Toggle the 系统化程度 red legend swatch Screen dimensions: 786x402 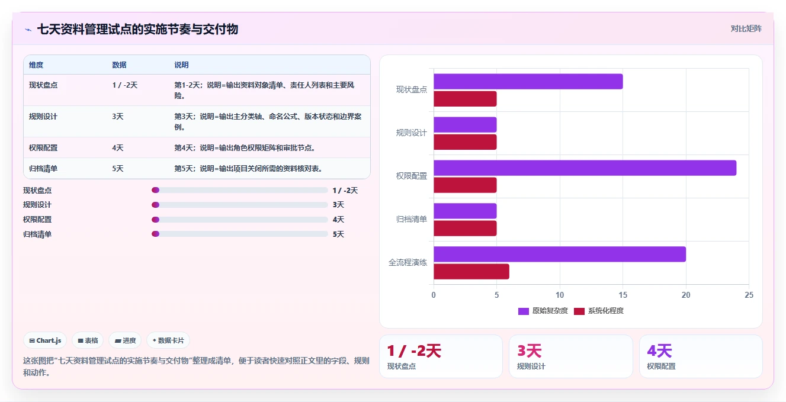pyautogui.click(x=579, y=311)
